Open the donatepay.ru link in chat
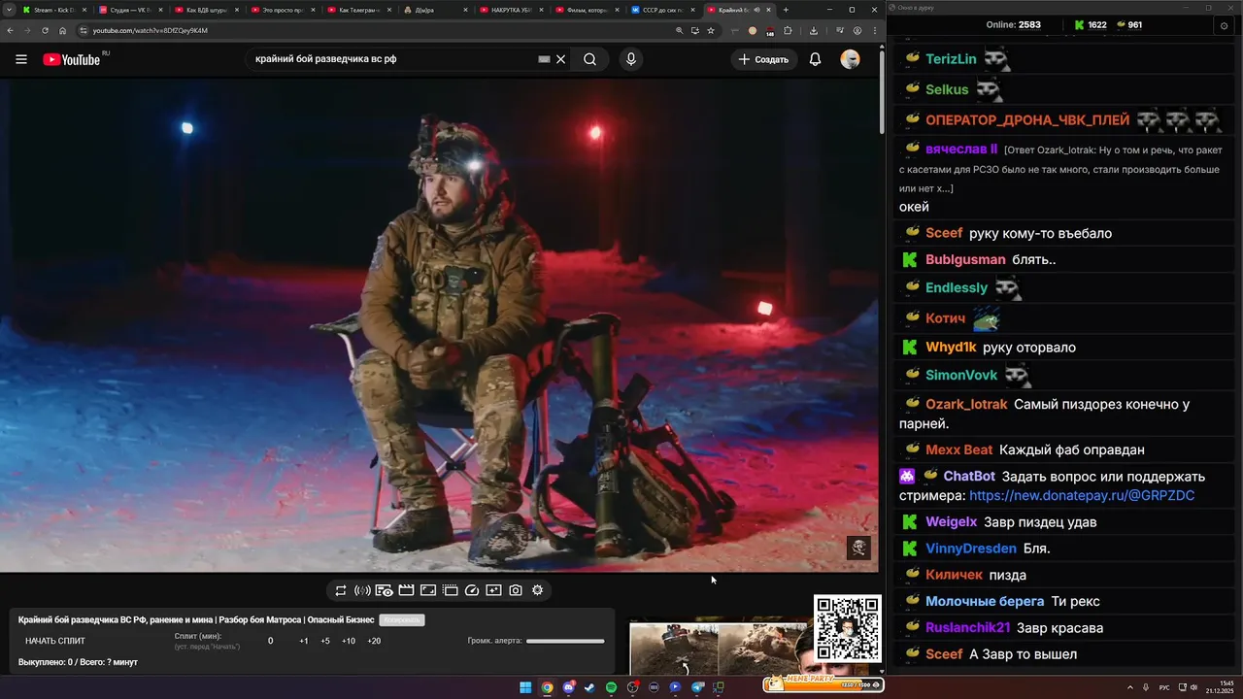 tap(1082, 496)
